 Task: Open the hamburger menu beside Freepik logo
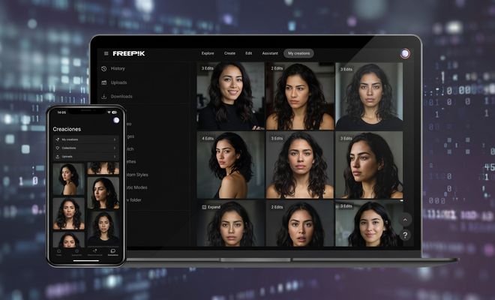[x=106, y=54]
